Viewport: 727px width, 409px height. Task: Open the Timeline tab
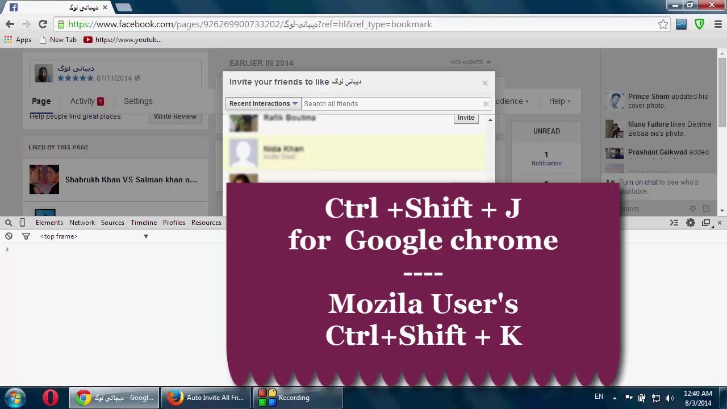click(x=144, y=223)
